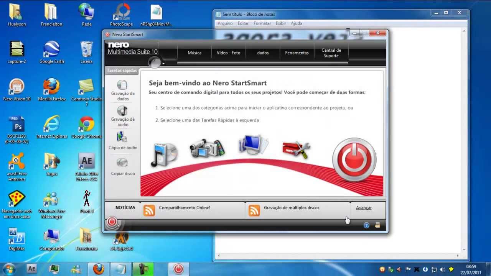This screenshot has height=276, width=491.
Task: Select the Tarefas rápidas side tab
Action: (x=122, y=71)
